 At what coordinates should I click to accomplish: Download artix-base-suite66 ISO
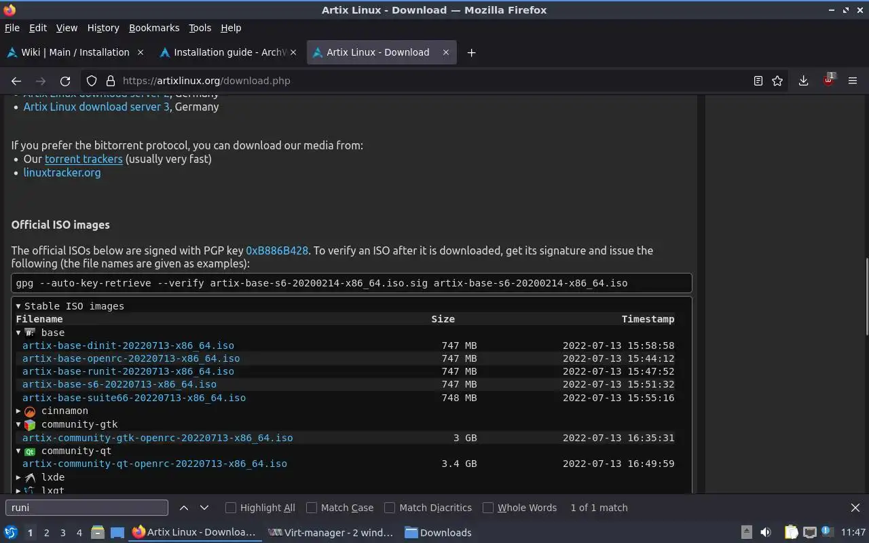click(134, 398)
